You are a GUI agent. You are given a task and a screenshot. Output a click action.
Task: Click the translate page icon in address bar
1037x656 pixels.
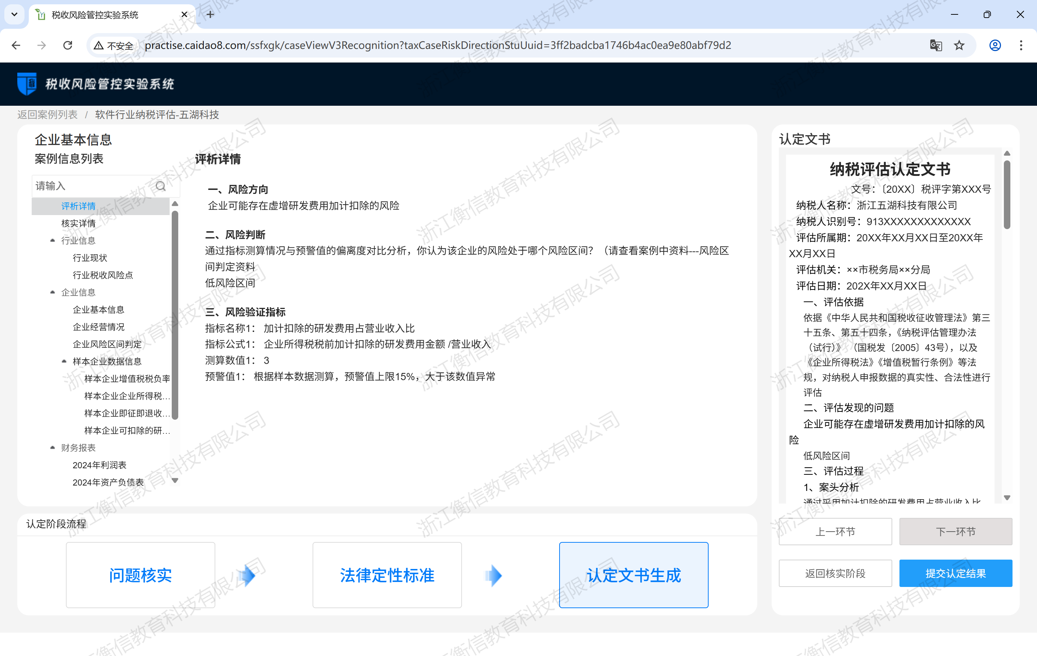(x=935, y=45)
